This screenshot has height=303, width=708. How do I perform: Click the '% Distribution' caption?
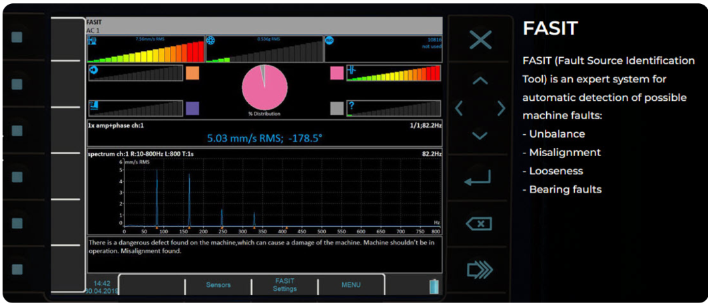(264, 114)
